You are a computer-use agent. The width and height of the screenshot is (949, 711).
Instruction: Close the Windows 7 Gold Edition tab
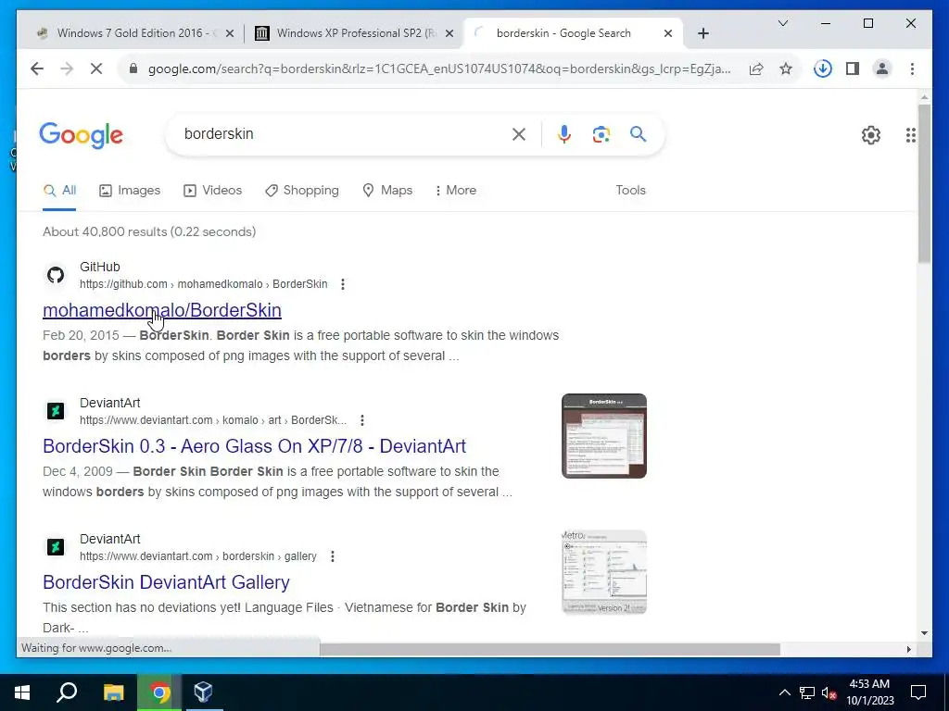pyautogui.click(x=230, y=33)
